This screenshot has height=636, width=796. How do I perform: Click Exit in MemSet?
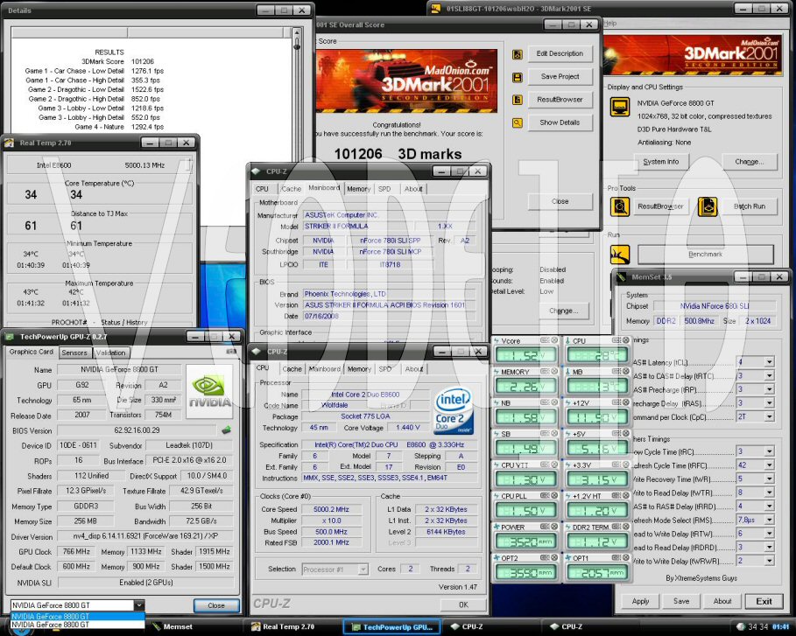coord(764,602)
